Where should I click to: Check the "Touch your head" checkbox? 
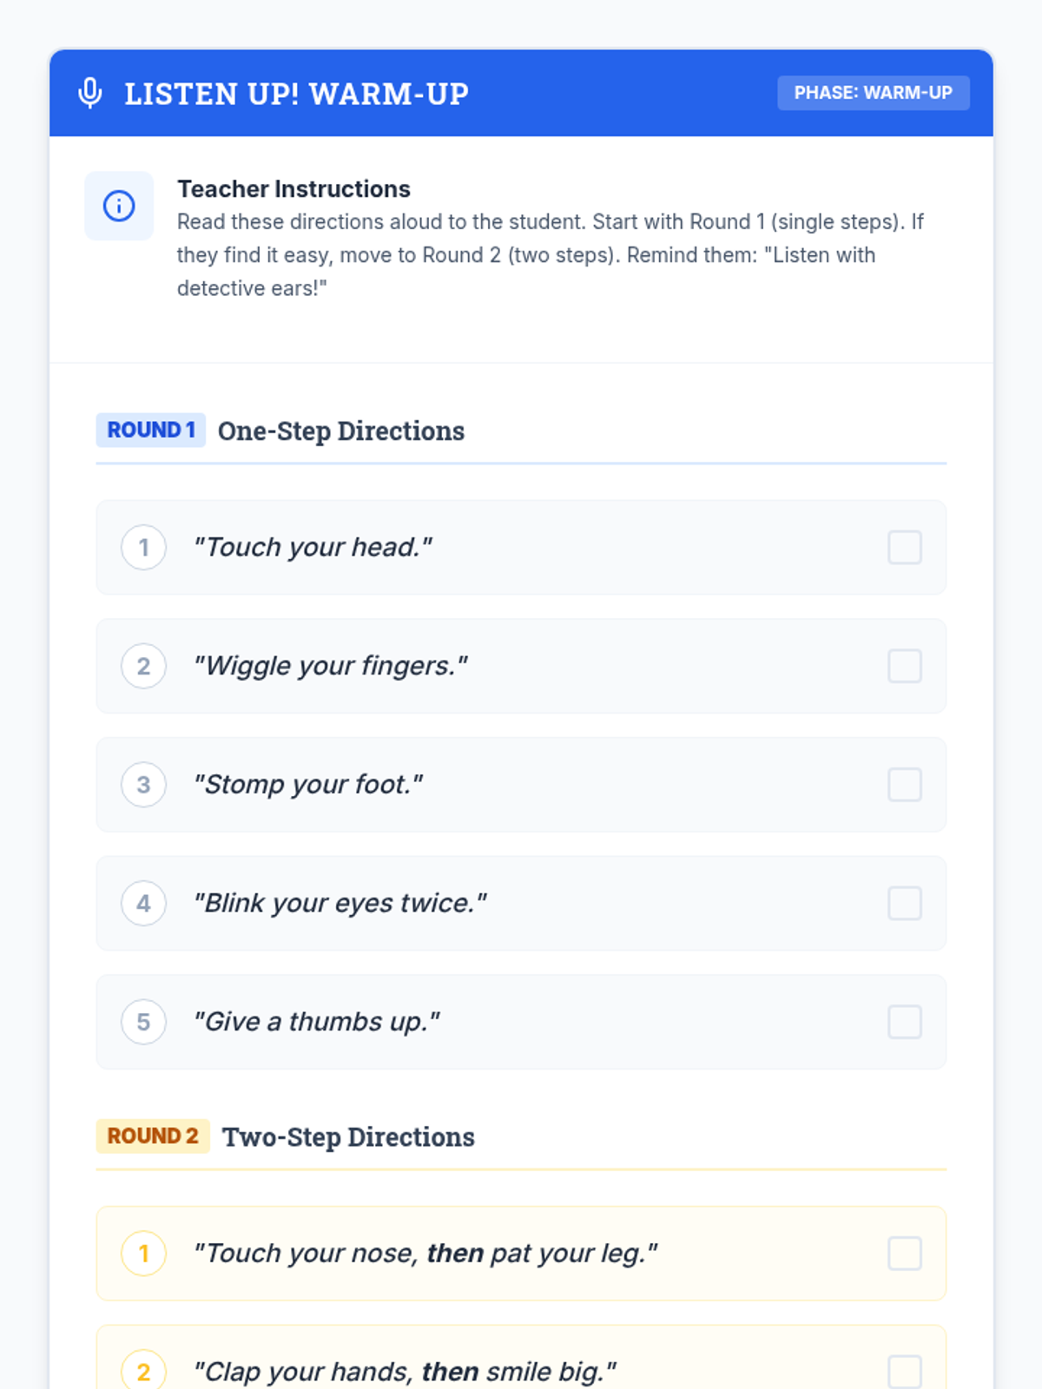click(x=905, y=548)
